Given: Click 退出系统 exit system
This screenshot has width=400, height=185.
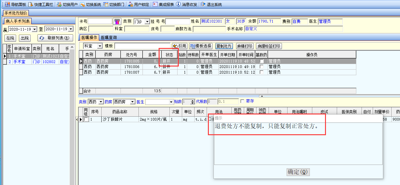Looking at the screenshot, I should point(211,5).
